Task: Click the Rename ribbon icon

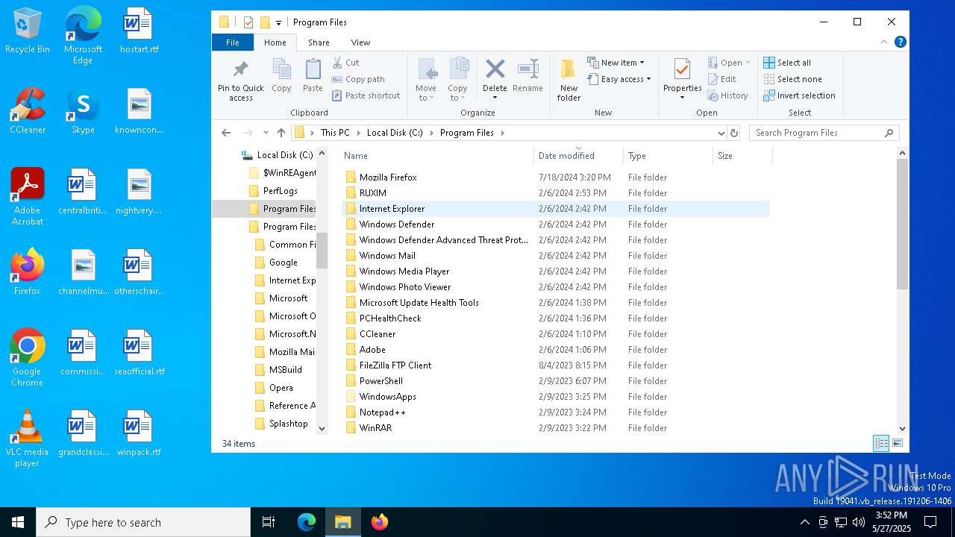Action: (527, 76)
